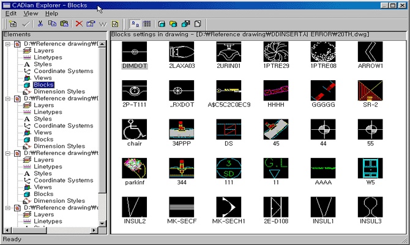Select Views under the first drawing

(43, 78)
